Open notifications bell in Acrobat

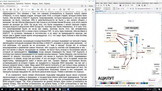point(86,6)
